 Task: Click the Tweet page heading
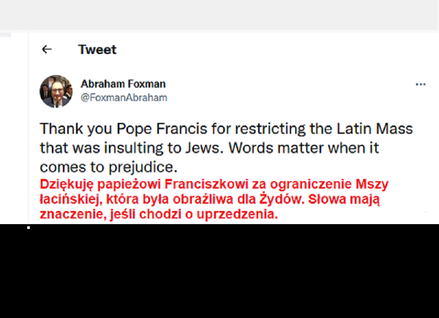(x=97, y=50)
